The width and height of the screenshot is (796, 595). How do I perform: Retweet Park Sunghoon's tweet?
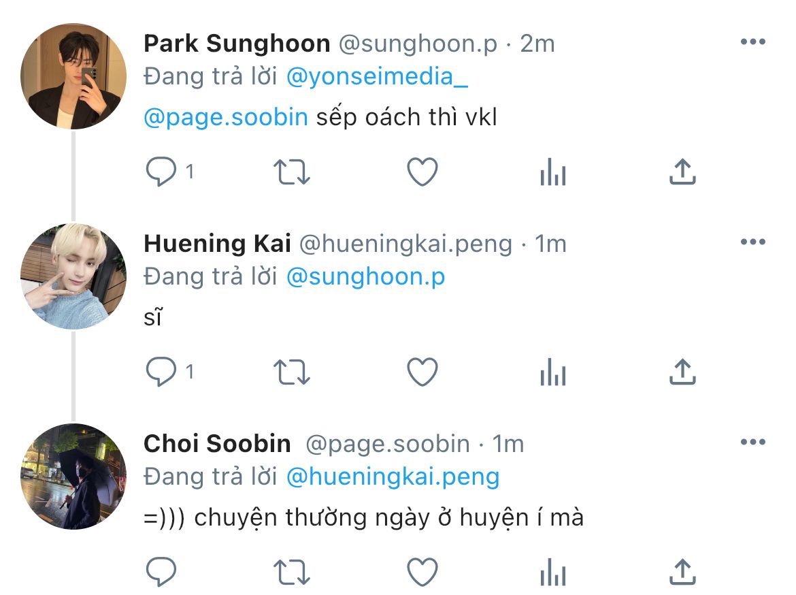click(291, 172)
